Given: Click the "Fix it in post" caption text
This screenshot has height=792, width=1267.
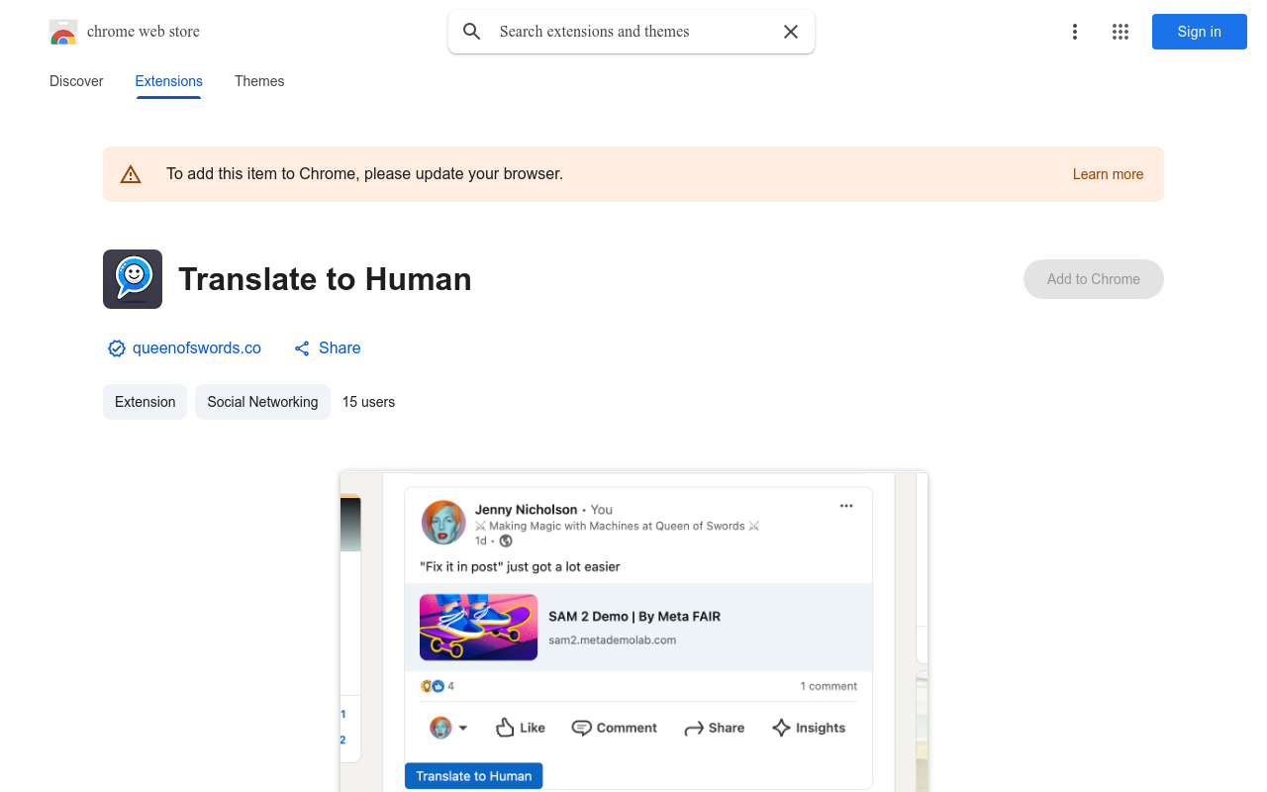Looking at the screenshot, I should [x=521, y=567].
